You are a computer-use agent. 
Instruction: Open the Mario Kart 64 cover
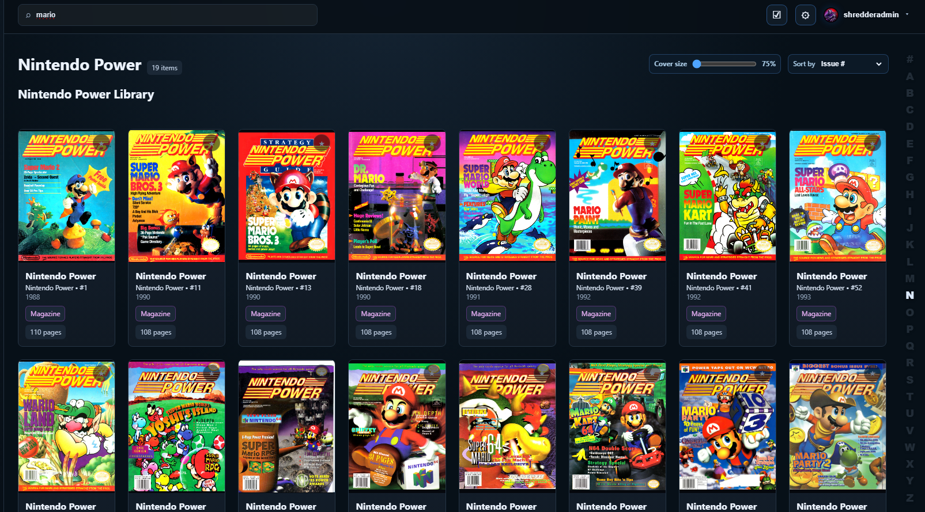tap(617, 426)
